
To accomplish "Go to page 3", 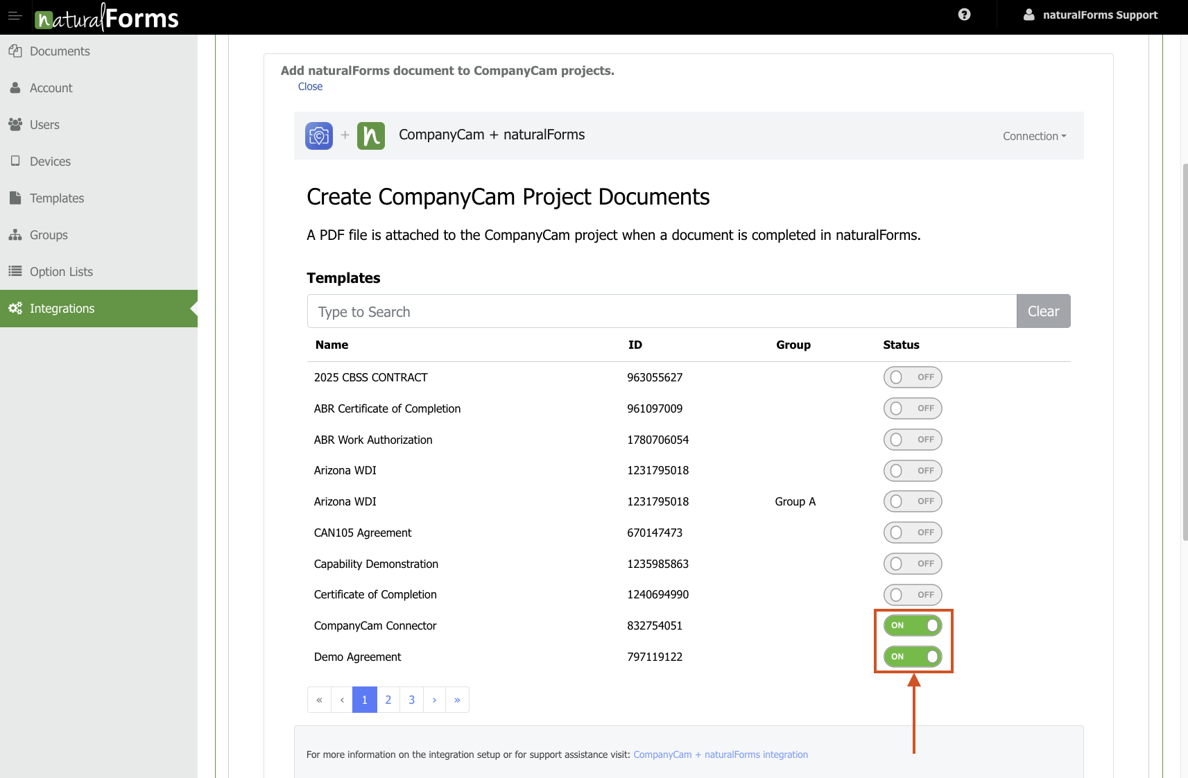I will 412,700.
